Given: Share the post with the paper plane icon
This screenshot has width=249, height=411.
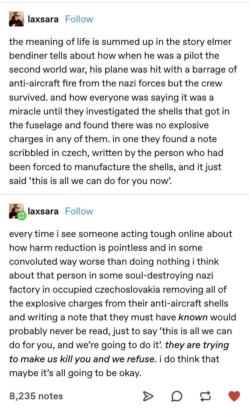Looking at the screenshot, I should coord(147,396).
